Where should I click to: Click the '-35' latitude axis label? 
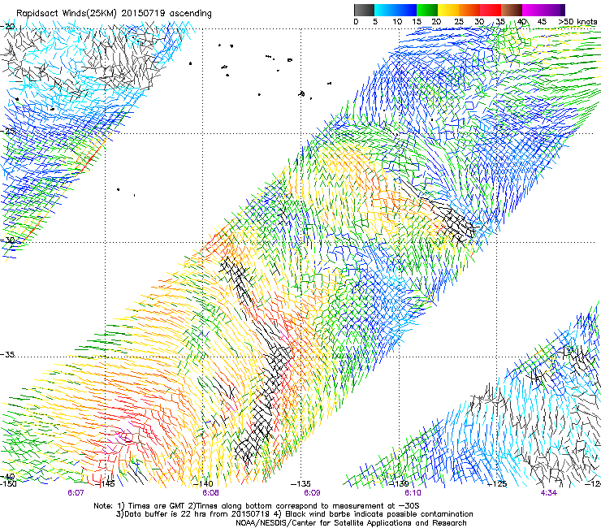pyautogui.click(x=7, y=354)
